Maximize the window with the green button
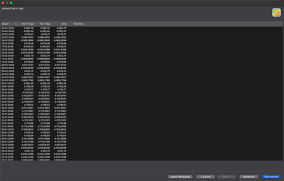 [x=11, y=3]
